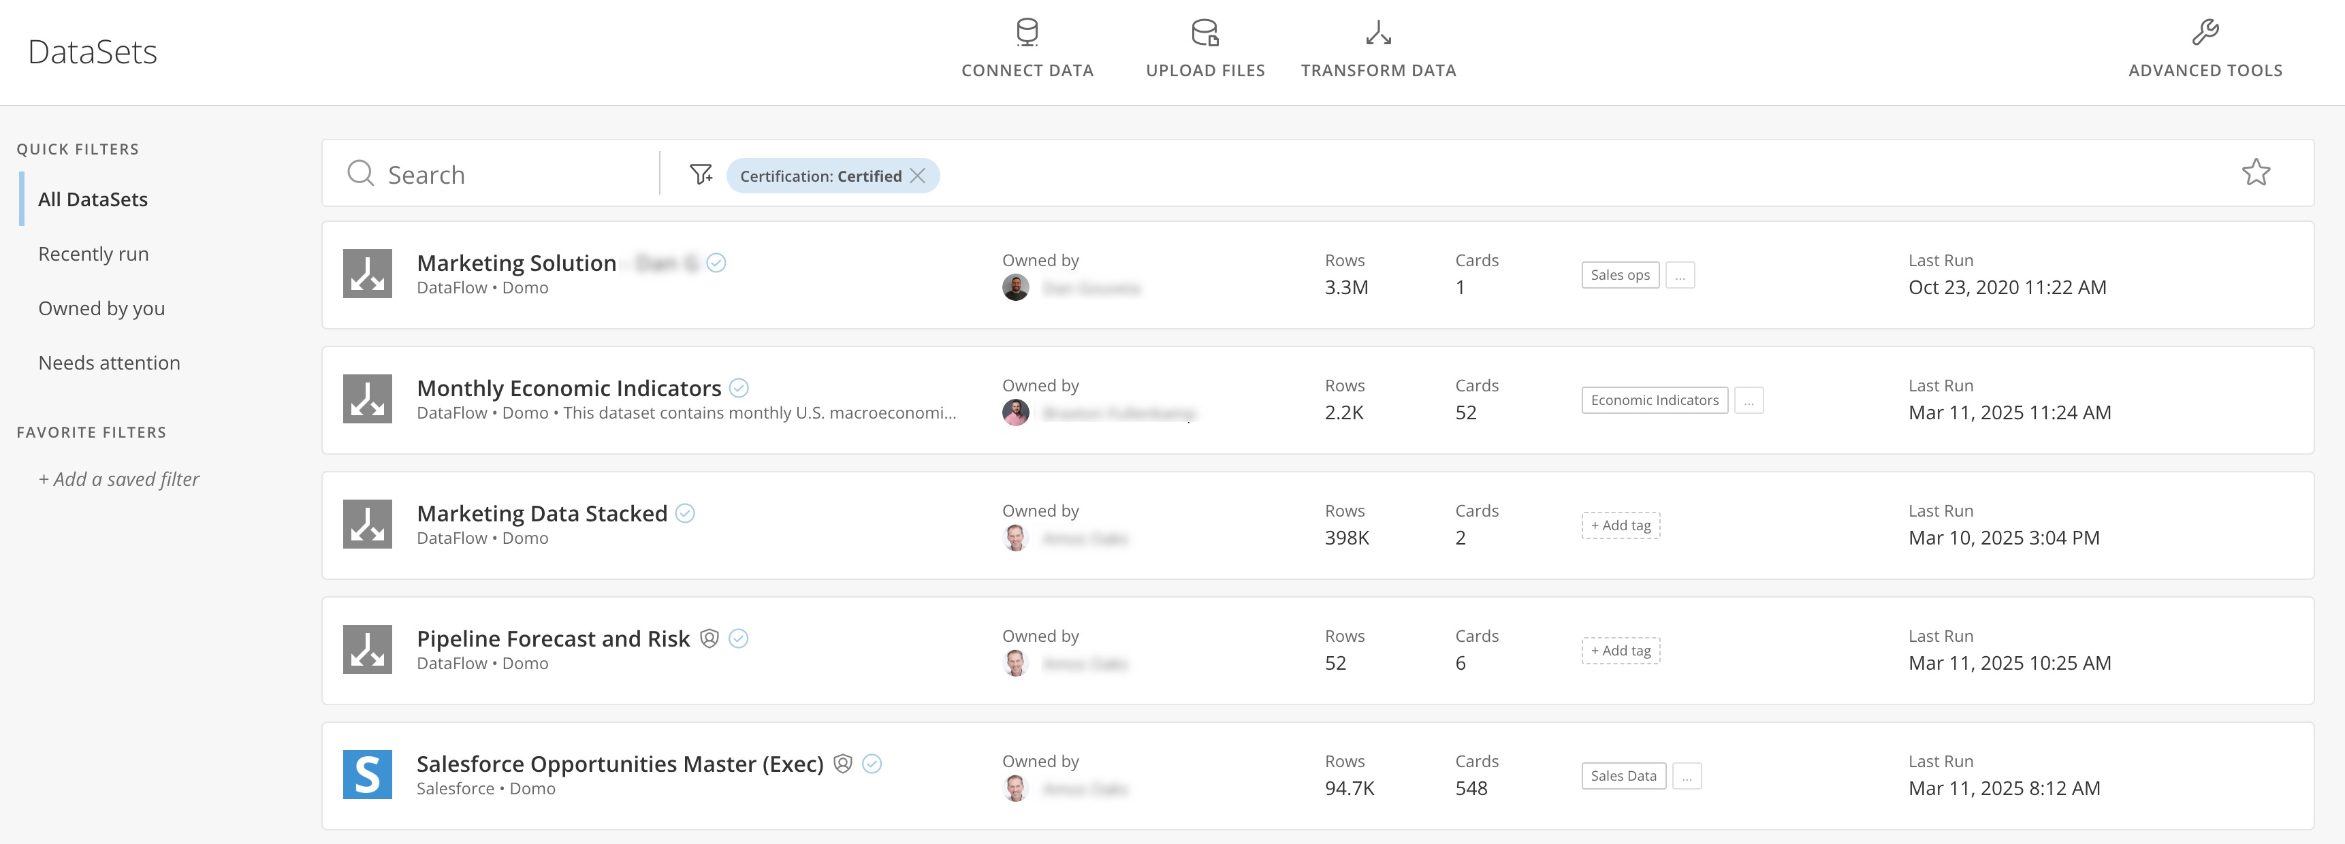This screenshot has height=844, width=2345.
Task: Click Add tag on Marketing Data Stacked
Action: [x=1621, y=525]
